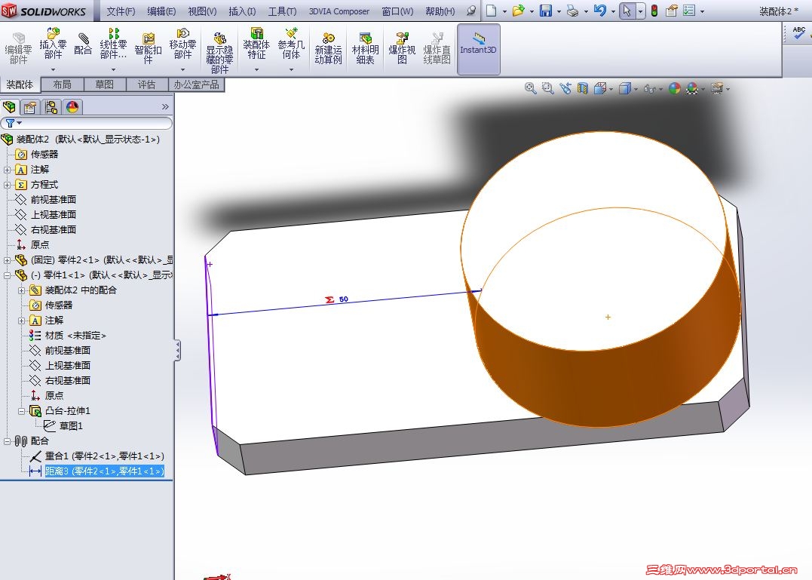Expand the (固定) 零件2<1> component node
This screenshot has width=812, height=580.
(8, 260)
